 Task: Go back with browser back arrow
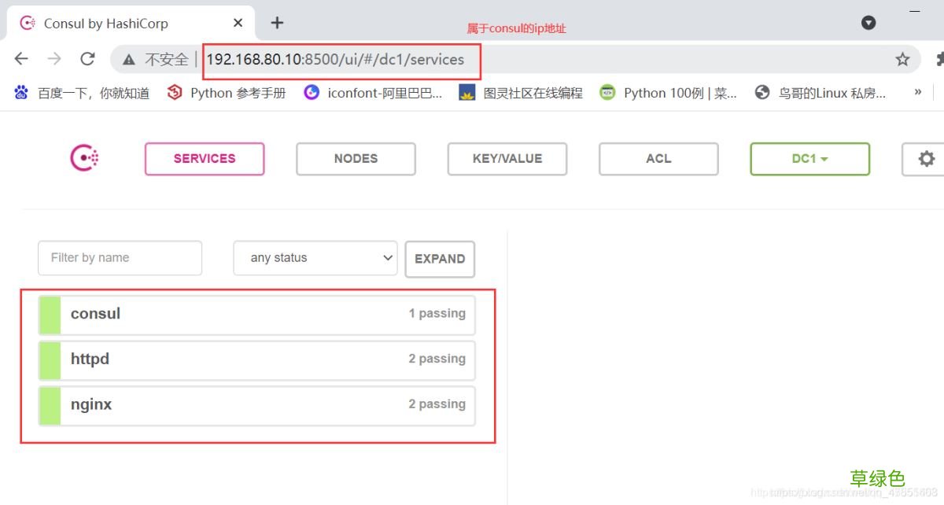pos(21,59)
